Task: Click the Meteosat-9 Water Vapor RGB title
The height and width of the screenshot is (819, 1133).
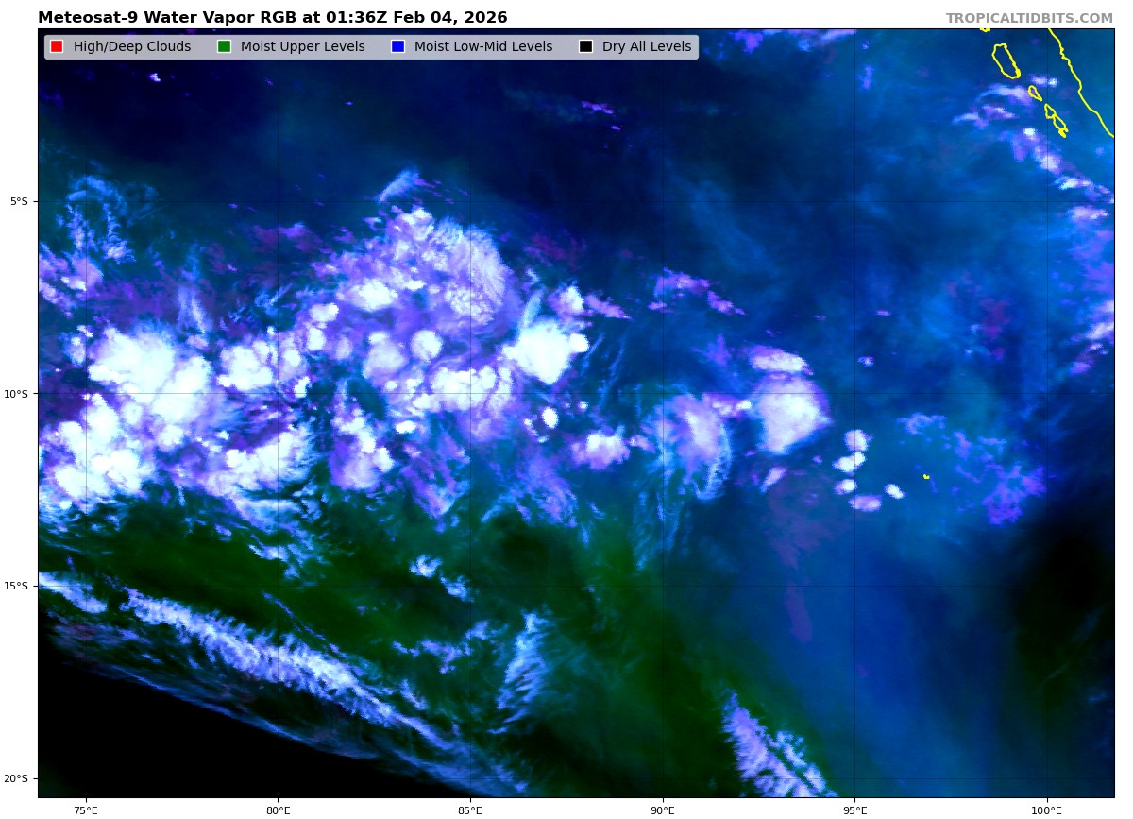Action: 272,18
